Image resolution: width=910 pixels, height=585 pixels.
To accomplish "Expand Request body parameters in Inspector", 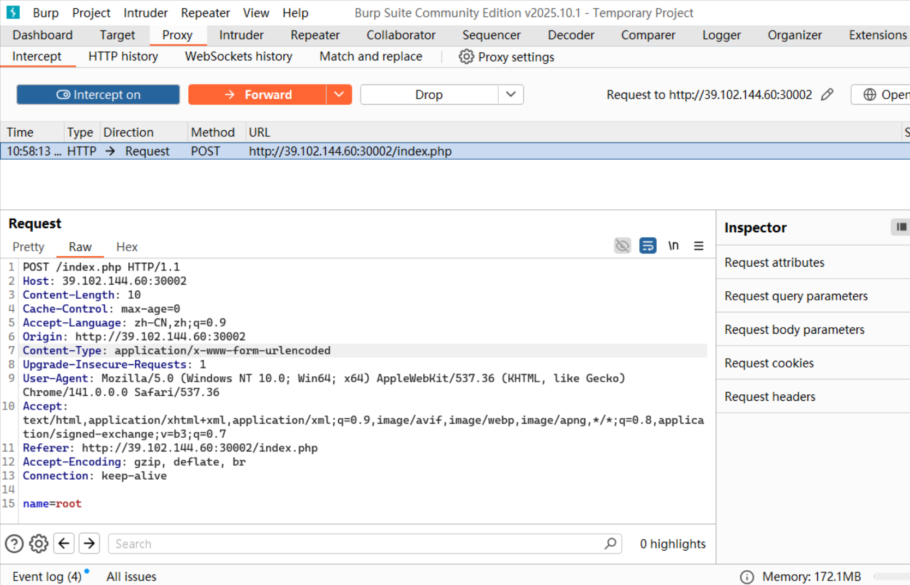I will point(794,329).
